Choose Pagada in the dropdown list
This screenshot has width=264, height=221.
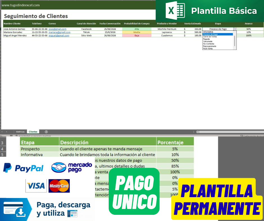coord(206,39)
